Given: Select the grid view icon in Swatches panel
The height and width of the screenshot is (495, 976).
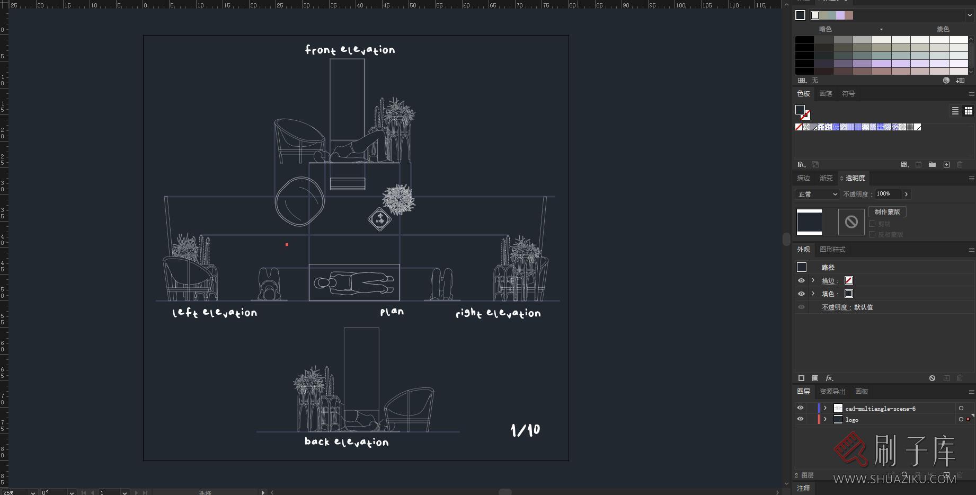Looking at the screenshot, I should (969, 111).
